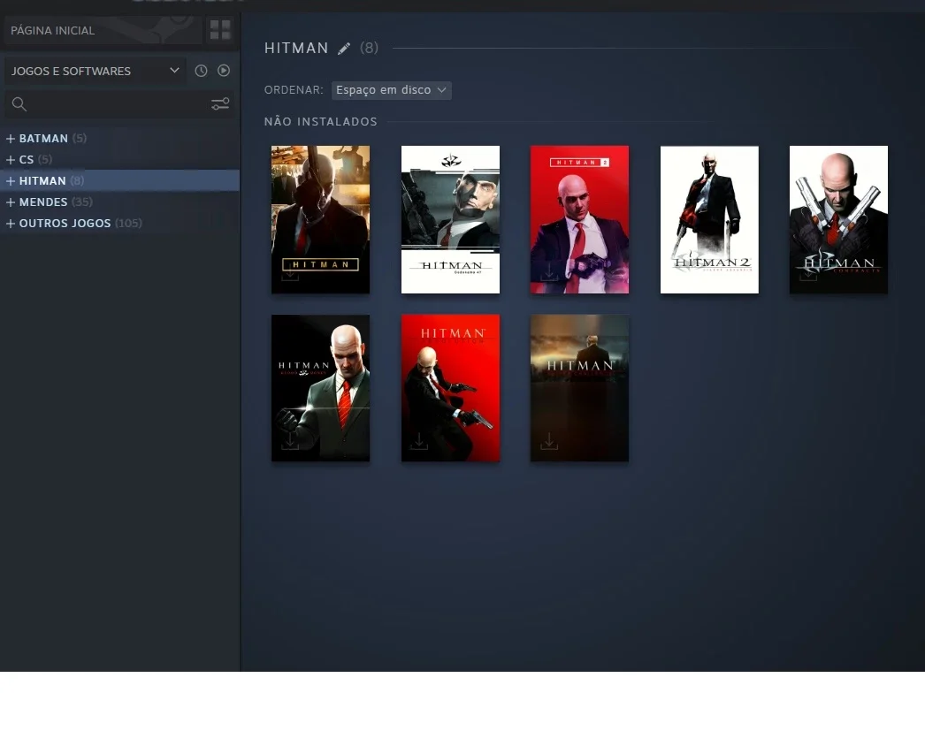Open Hitman Blood Money cover
The width and height of the screenshot is (925, 746).
[320, 388]
